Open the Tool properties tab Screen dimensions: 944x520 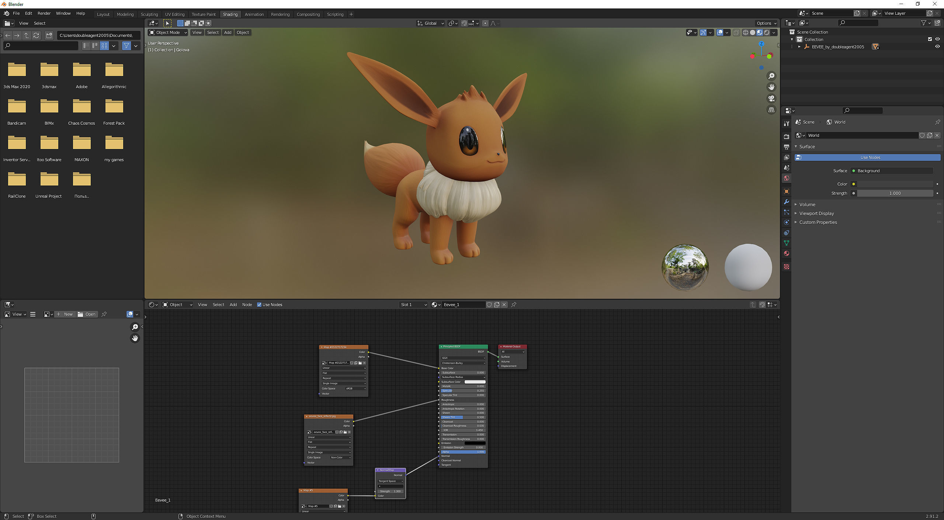pos(787,123)
